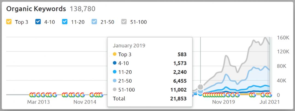Click the rightmost Google icon above Jul 2021
The width and height of the screenshot is (295, 111).
tap(269, 95)
